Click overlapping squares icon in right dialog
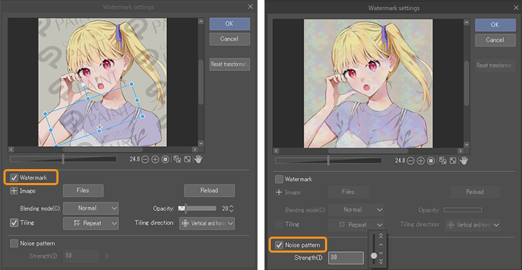Screen dimensions: 522x270 443,161
